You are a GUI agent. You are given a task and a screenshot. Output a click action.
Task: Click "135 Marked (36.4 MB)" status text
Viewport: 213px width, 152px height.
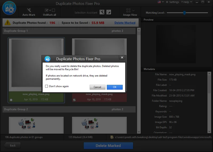pyautogui.click(x=80, y=137)
